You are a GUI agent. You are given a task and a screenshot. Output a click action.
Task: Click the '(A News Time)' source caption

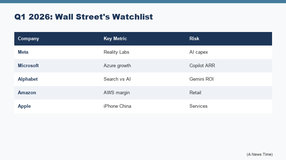pyautogui.click(x=260, y=154)
